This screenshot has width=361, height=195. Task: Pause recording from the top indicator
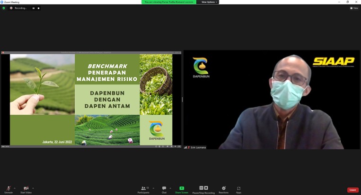(34, 8)
